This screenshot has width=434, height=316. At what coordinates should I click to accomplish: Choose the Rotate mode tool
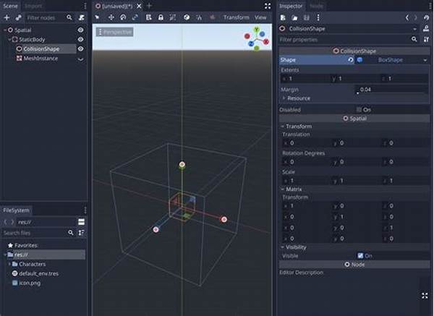tap(123, 17)
